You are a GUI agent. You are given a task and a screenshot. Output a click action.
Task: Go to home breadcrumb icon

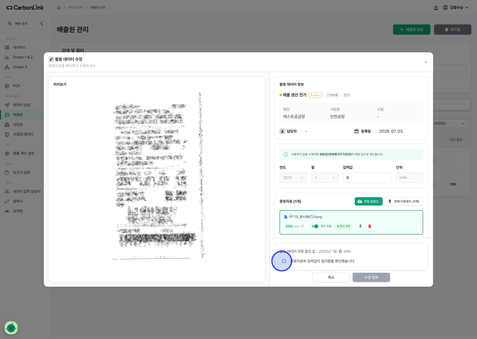click(59, 8)
